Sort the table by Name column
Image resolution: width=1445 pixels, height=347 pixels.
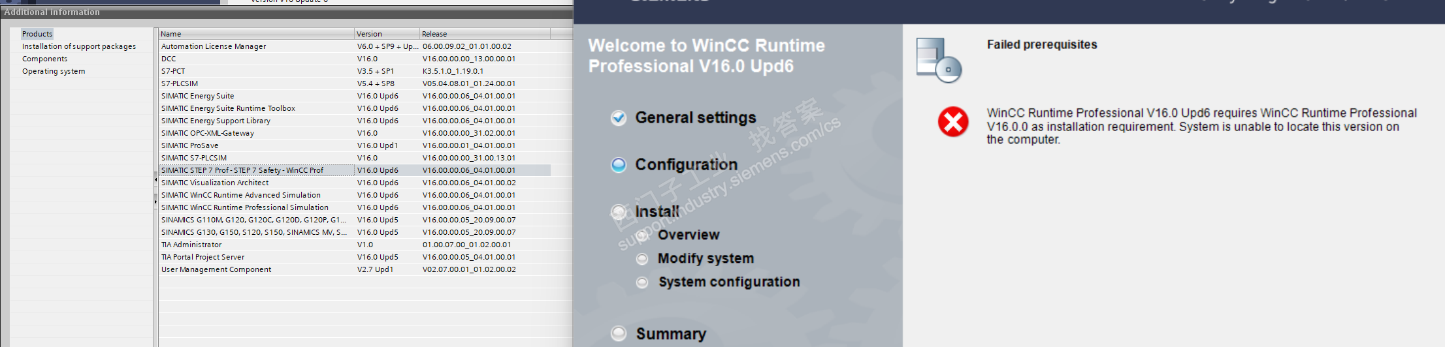(256, 34)
